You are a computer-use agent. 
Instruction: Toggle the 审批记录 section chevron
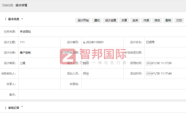(22, 107)
